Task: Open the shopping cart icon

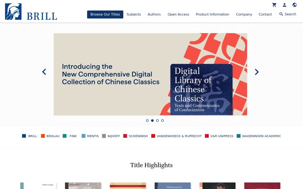Action: tap(274, 5)
